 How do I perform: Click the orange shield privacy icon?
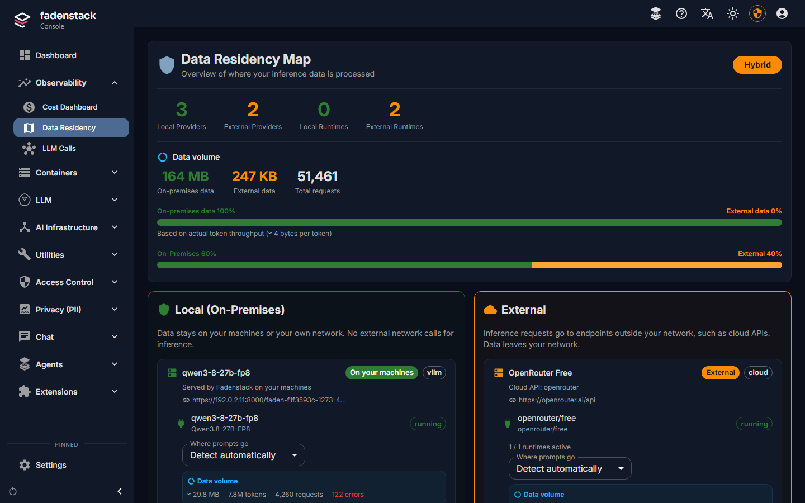pyautogui.click(x=757, y=13)
